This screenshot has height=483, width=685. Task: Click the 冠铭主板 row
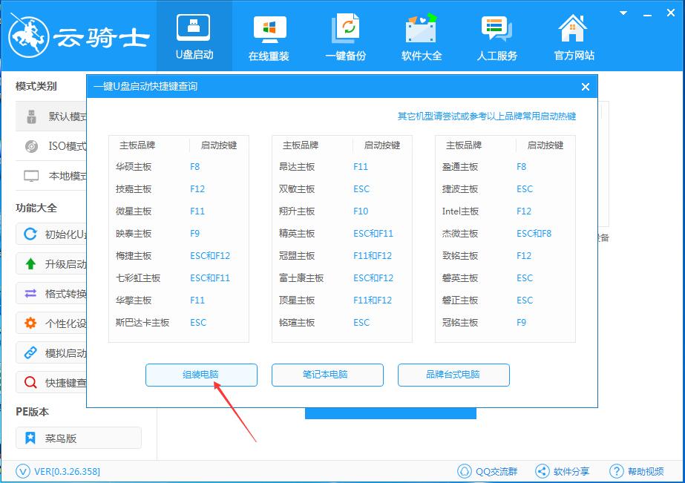coord(505,323)
